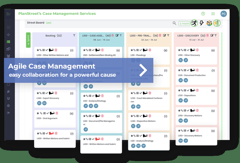Click the green + Sprint button
Viewport: 240px width, 163px height.
28,40
